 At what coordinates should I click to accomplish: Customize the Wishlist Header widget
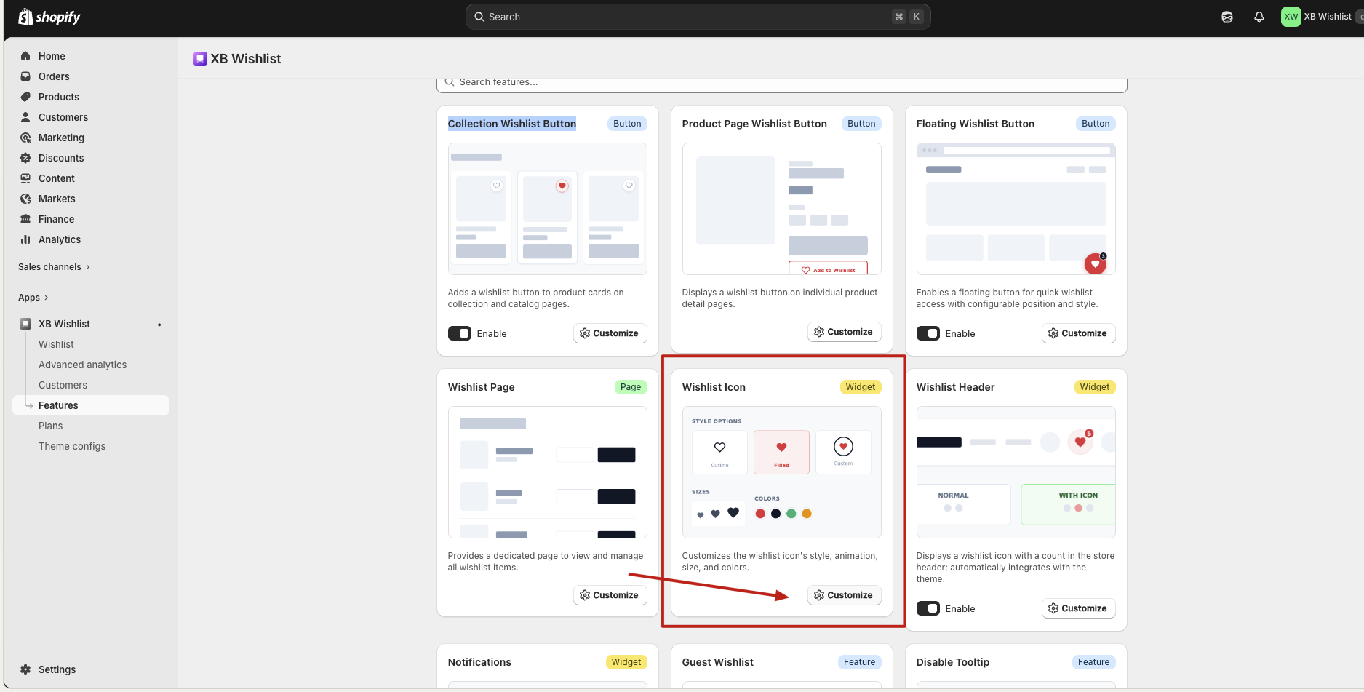click(x=1078, y=608)
